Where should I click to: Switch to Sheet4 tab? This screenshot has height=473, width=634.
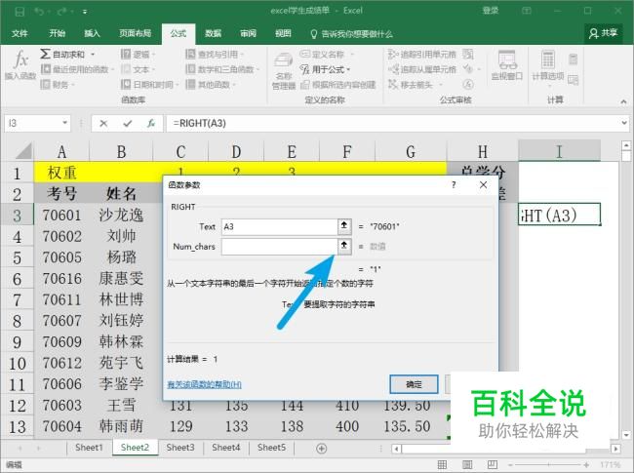(226, 448)
